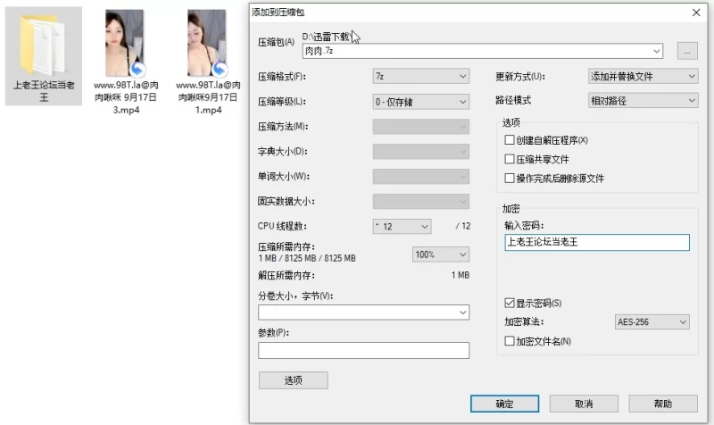Click the 上老王论坛当老王 folder name label
Image resolution: width=714 pixels, height=425 pixels.
tap(44, 91)
